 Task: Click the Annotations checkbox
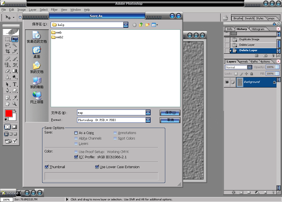(115, 133)
